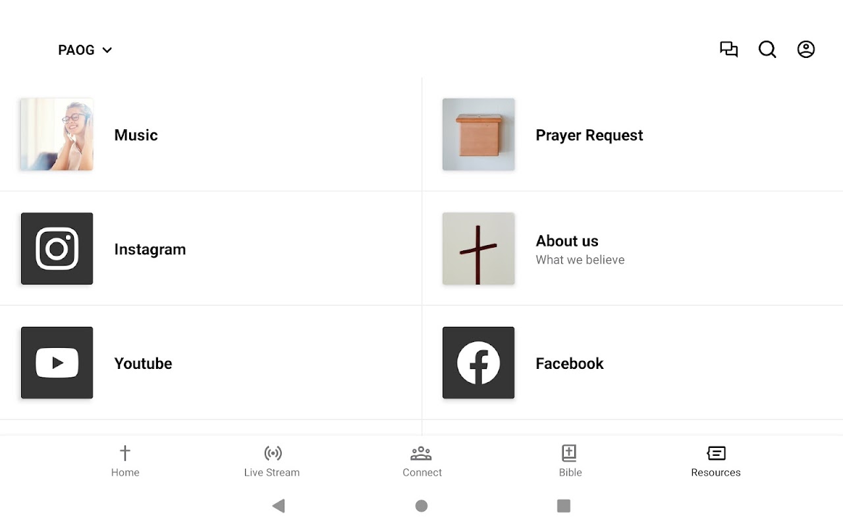The height and width of the screenshot is (527, 843).
Task: Open the Music headphones thumbnail
Action: pos(57,134)
